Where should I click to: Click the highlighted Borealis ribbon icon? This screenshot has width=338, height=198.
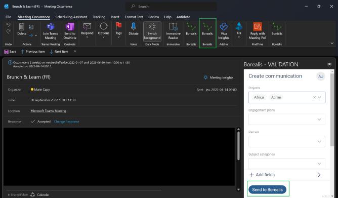[x=207, y=29]
